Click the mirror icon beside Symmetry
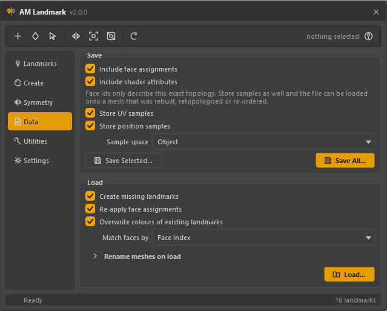The image size is (387, 311). pyautogui.click(x=18, y=102)
